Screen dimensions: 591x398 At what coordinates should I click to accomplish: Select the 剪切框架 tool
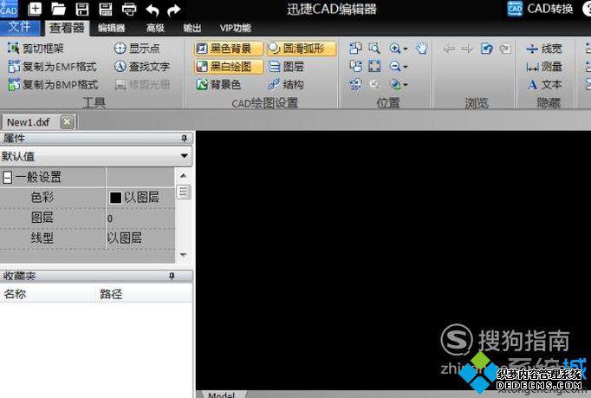coord(36,49)
